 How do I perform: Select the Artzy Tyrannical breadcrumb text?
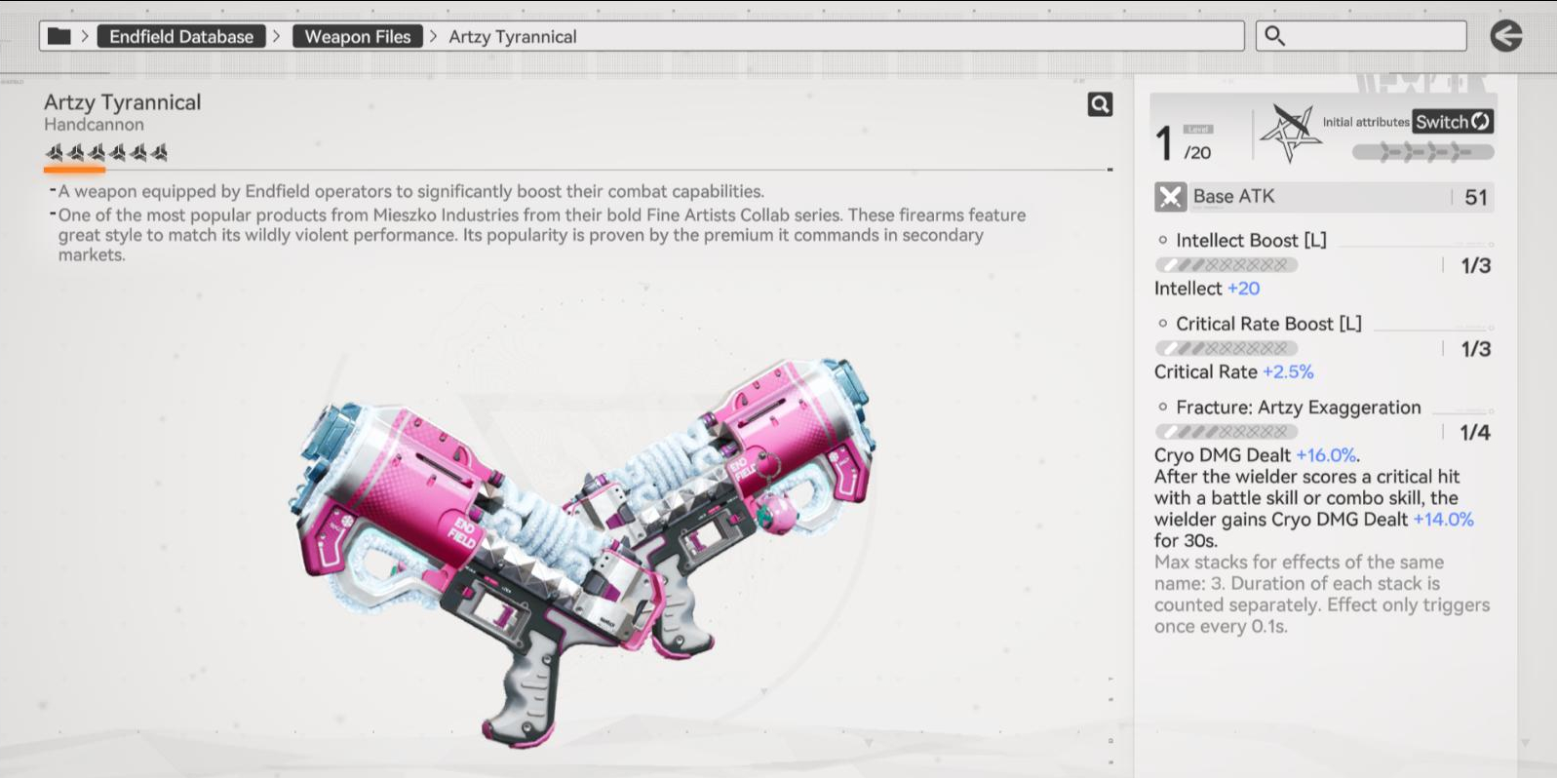click(513, 36)
